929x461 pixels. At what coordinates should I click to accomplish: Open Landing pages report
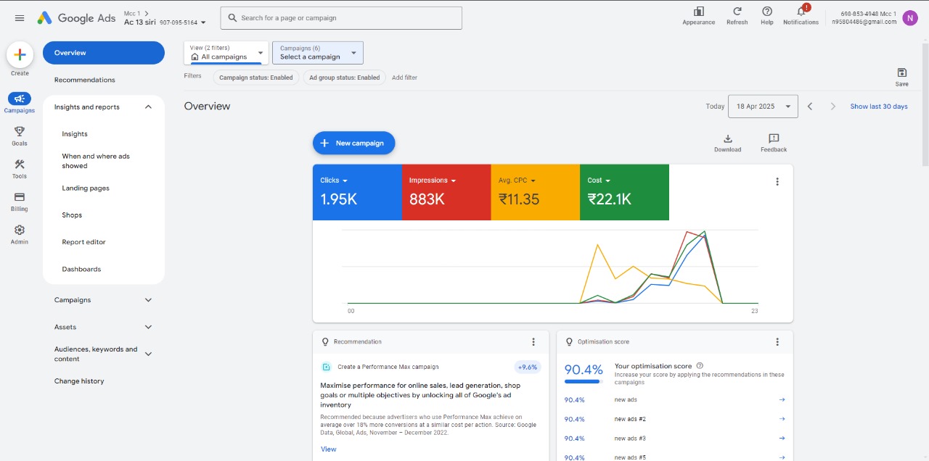click(86, 188)
